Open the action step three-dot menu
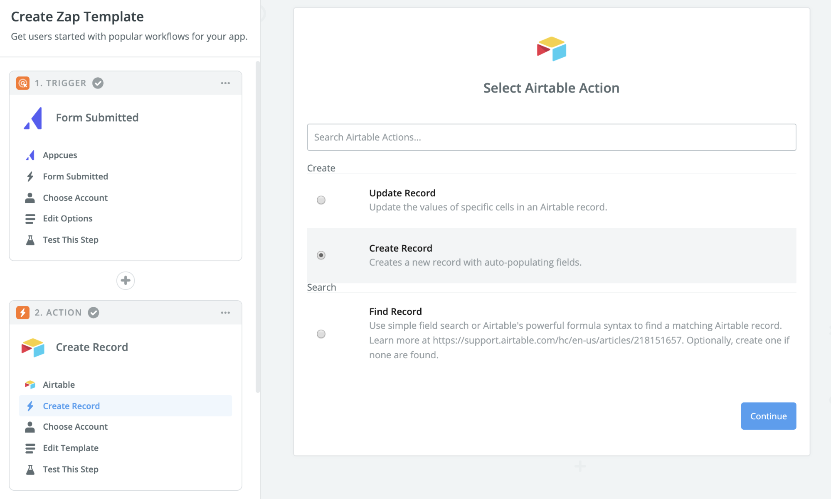Image resolution: width=831 pixels, height=499 pixels. coord(225,313)
